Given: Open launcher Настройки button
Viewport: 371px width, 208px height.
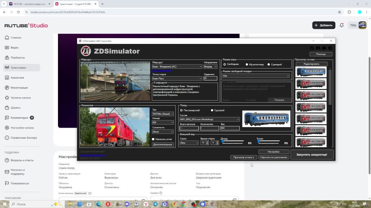Looking at the screenshot, I should [273, 152].
